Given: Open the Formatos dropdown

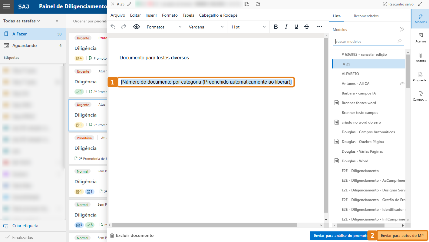Looking at the screenshot, I should [163, 27].
